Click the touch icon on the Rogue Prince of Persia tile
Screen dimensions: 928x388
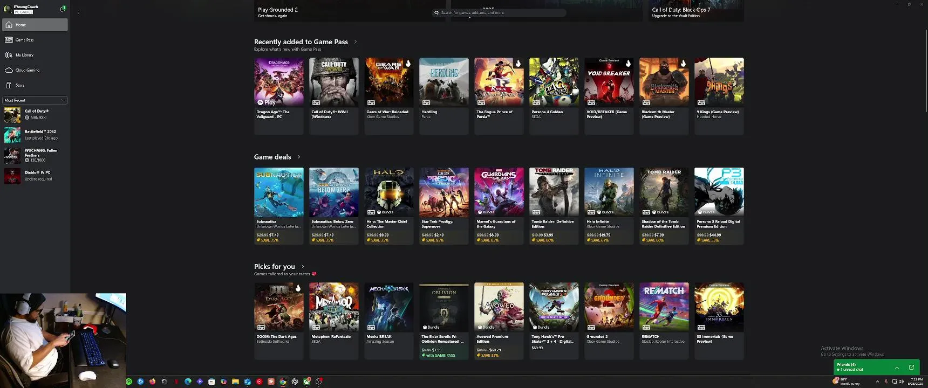(x=518, y=64)
